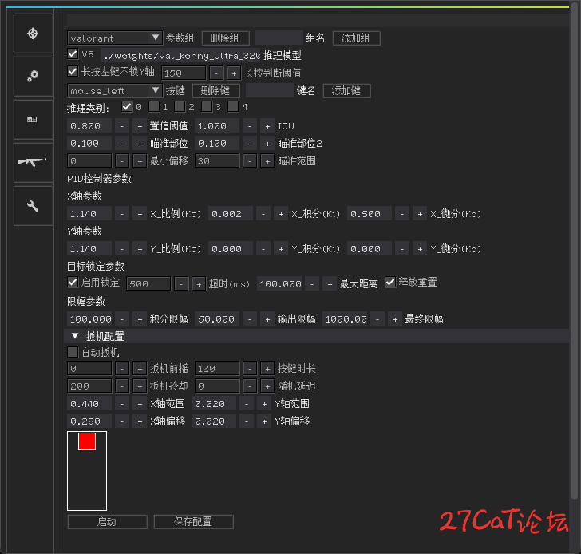The height and width of the screenshot is (554, 581).
Task: Open the rifle weapon sidebar tab
Action: coord(33,163)
